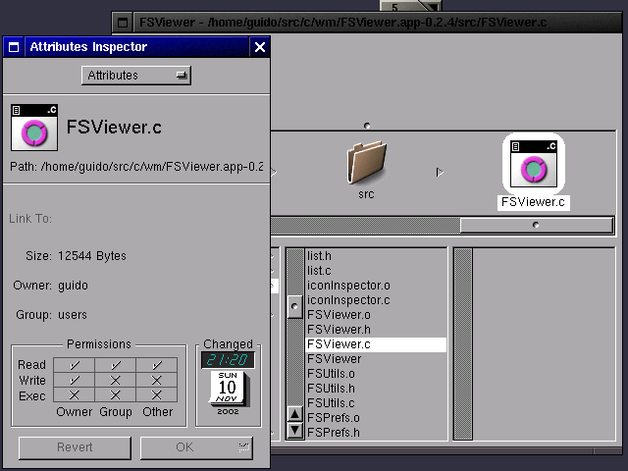Toggle Owner Exec permission
The height and width of the screenshot is (471, 628).
point(74,394)
